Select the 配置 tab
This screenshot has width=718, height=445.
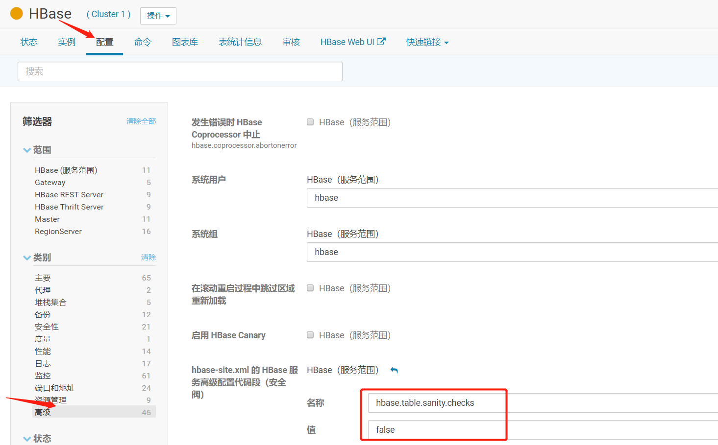coord(104,42)
